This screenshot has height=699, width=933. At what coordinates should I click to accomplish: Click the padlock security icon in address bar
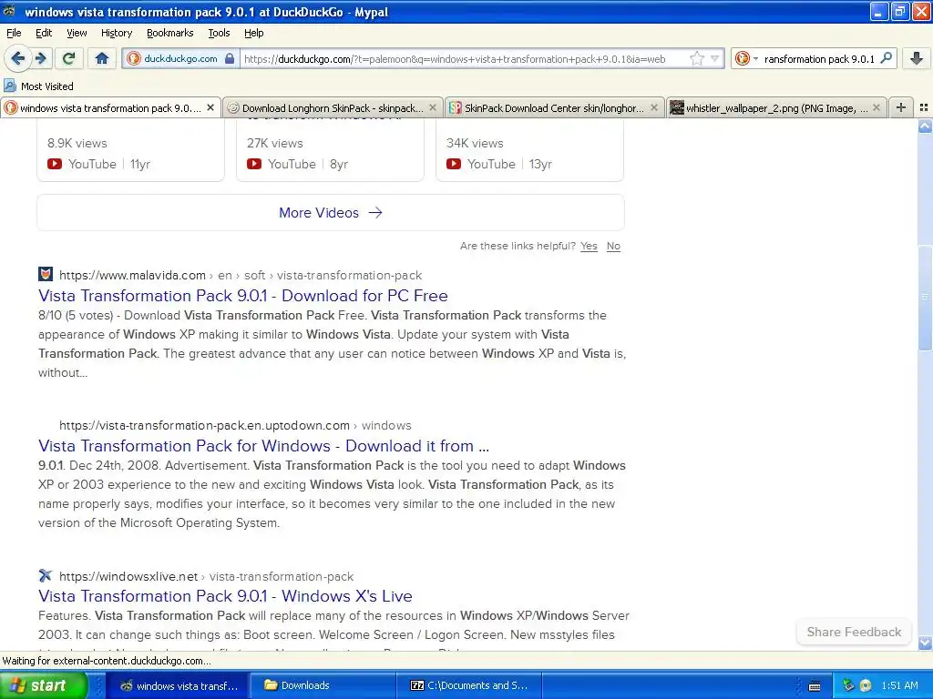point(229,58)
